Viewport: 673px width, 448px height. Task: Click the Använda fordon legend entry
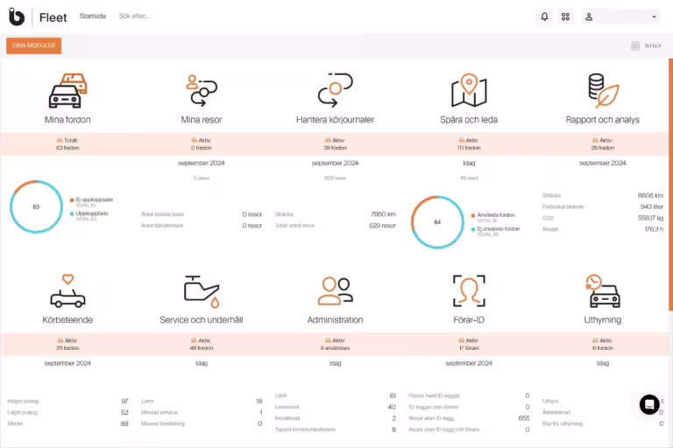coord(492,215)
